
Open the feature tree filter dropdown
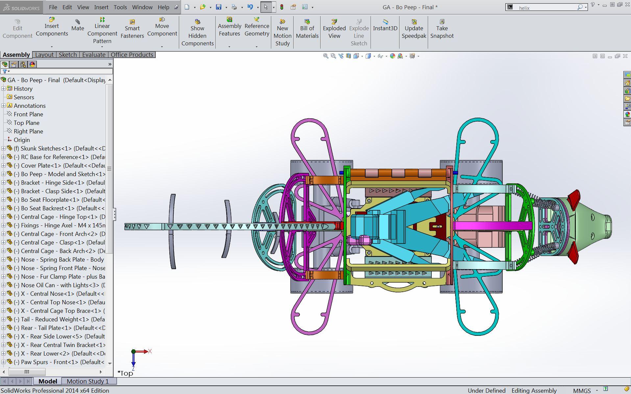[6, 71]
